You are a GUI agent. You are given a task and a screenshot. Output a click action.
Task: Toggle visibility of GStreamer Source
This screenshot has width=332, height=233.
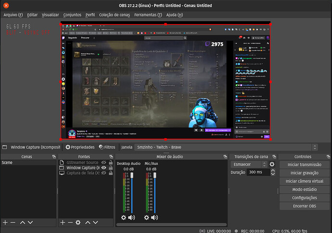[103, 163]
